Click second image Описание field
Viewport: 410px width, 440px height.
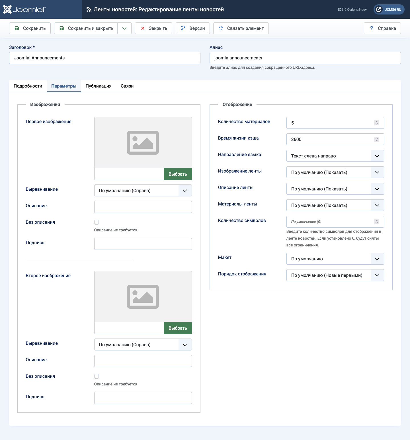pos(143,361)
